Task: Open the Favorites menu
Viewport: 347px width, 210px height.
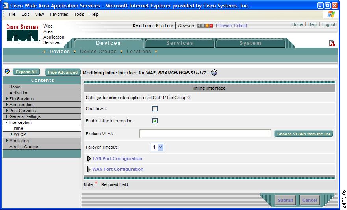Action: 59,14
